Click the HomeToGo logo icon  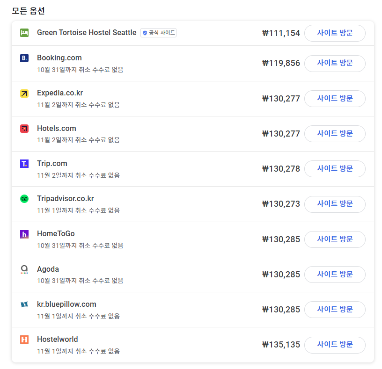point(24,234)
